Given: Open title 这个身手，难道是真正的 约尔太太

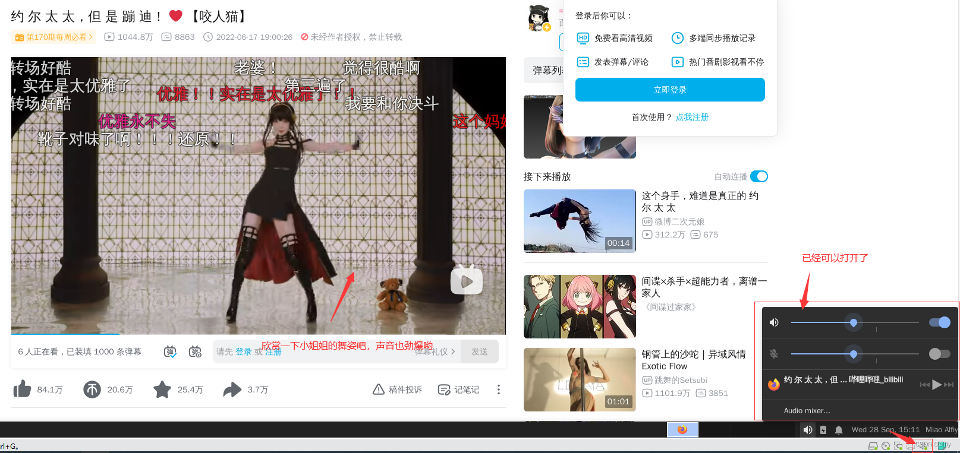Looking at the screenshot, I should [700, 202].
